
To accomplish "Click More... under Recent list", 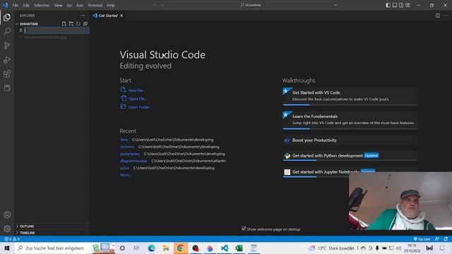I will click(126, 175).
